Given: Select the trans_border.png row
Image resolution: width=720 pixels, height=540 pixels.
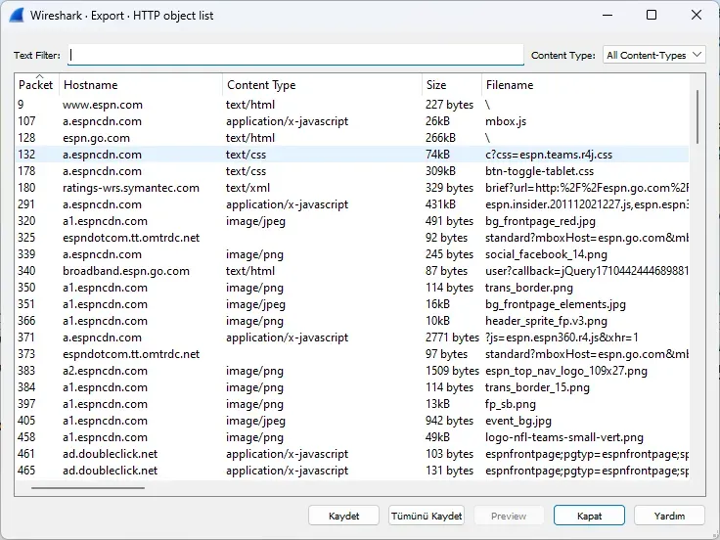Looking at the screenshot, I should click(x=352, y=288).
